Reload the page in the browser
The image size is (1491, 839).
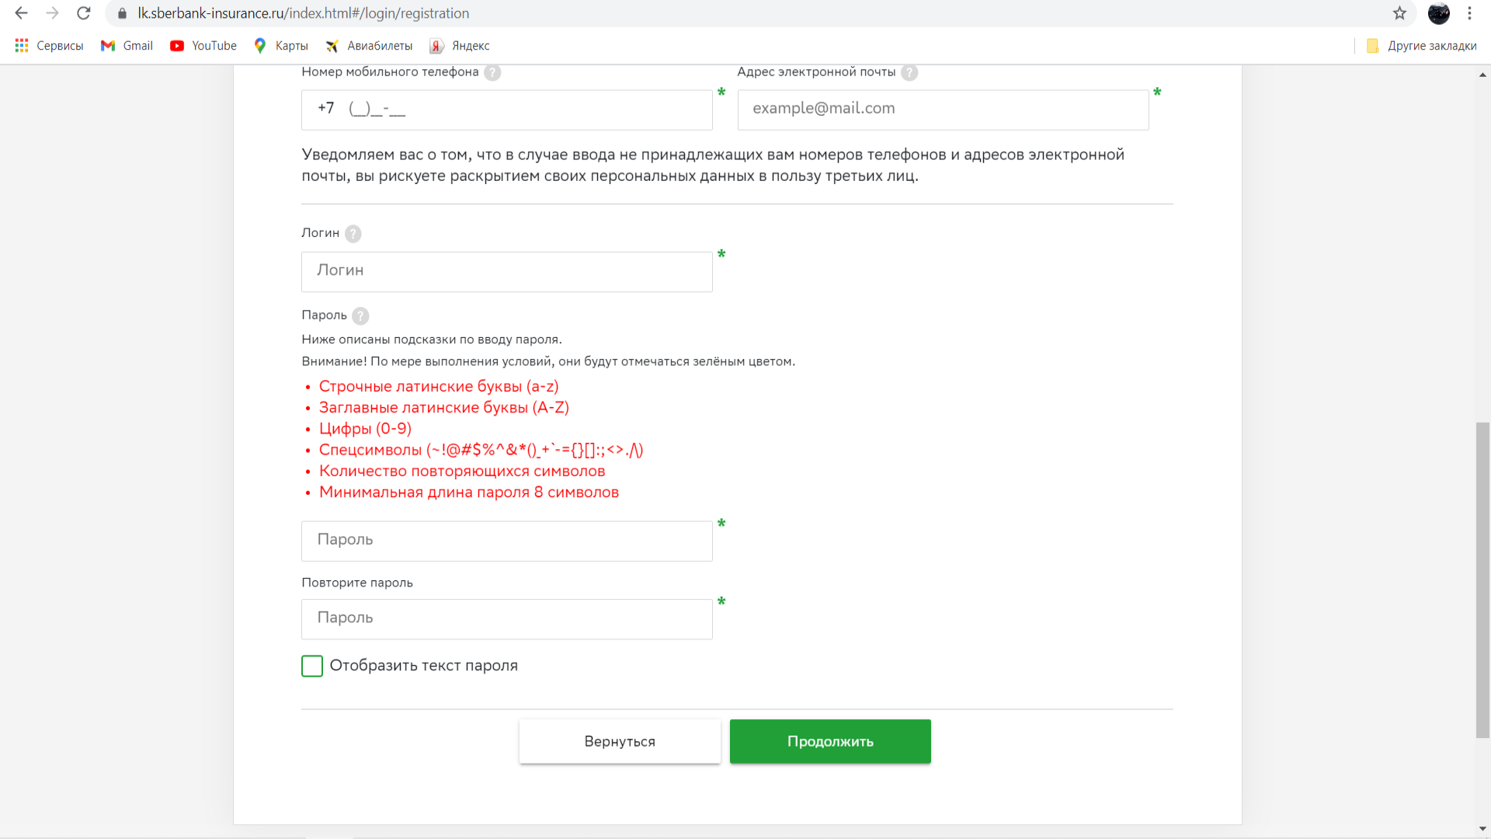[x=84, y=13]
